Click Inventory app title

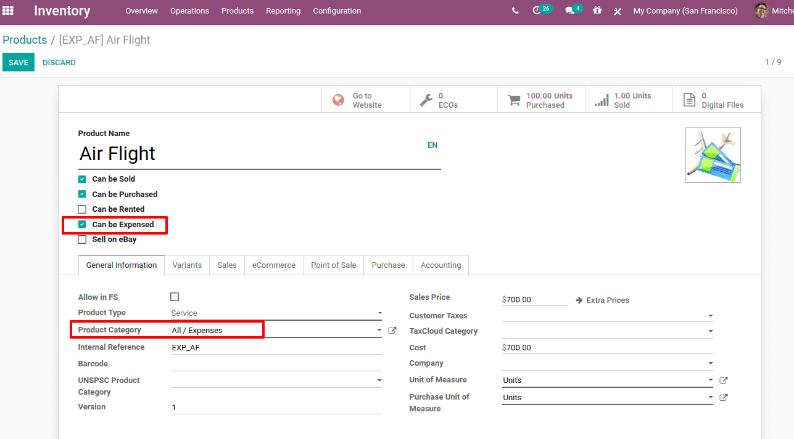pos(62,11)
